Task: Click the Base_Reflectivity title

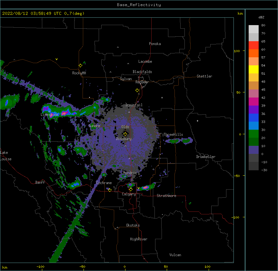Action: (x=139, y=5)
